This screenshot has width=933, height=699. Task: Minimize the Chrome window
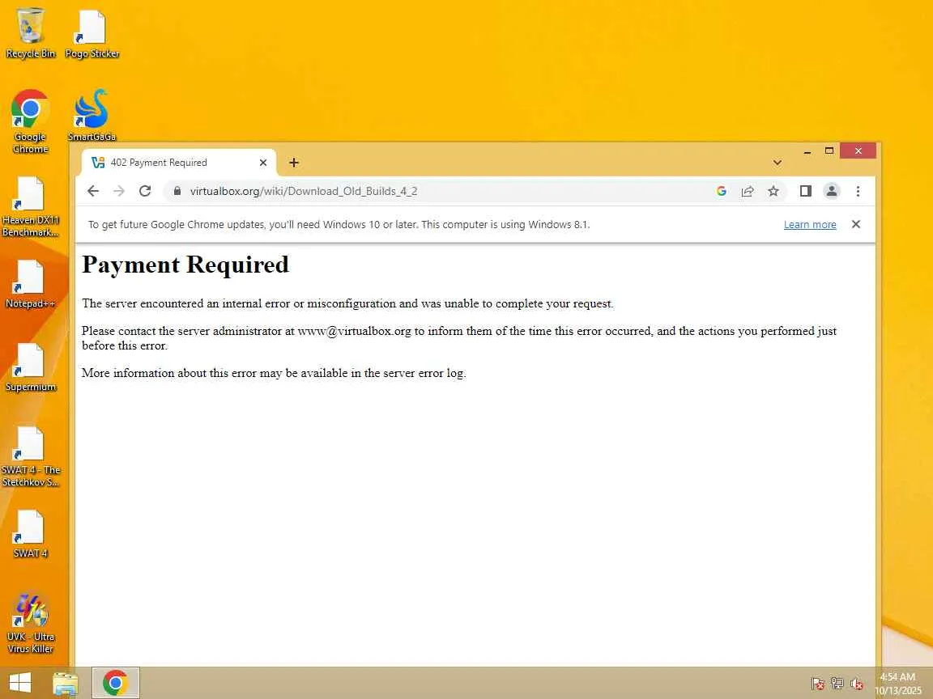tap(807, 151)
